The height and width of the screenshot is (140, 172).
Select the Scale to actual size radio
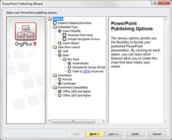[69, 71]
